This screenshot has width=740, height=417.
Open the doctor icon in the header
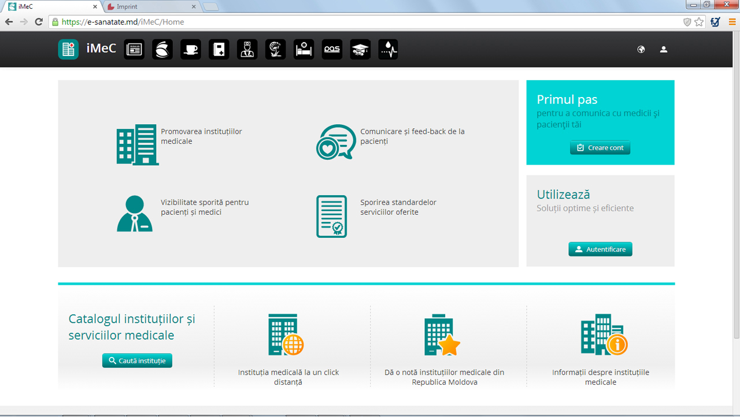[247, 50]
